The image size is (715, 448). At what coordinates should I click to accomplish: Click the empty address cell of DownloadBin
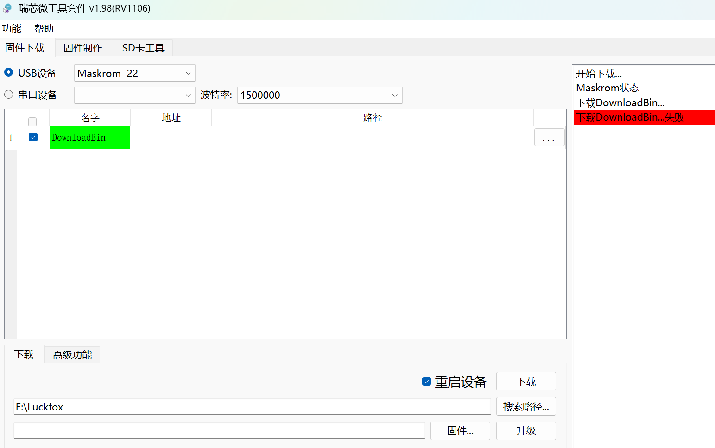pyautogui.click(x=171, y=137)
